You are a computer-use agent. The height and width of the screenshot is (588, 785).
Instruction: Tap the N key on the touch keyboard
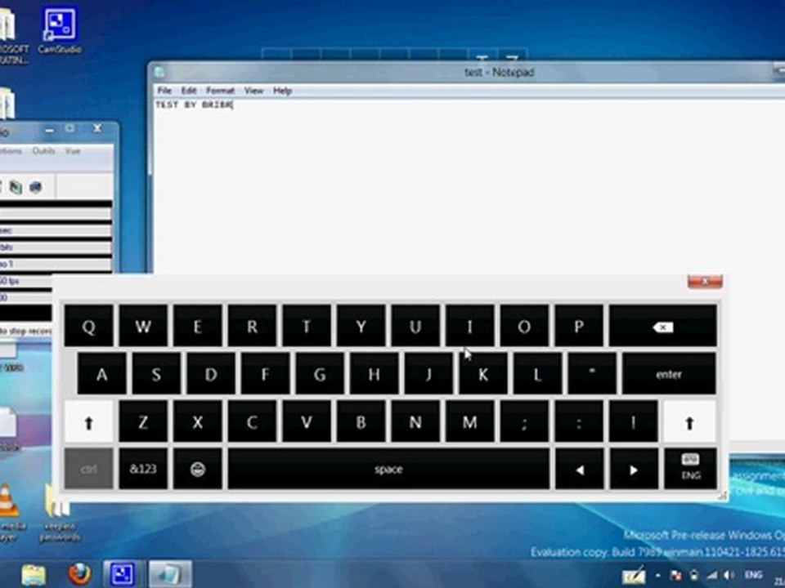(x=415, y=421)
